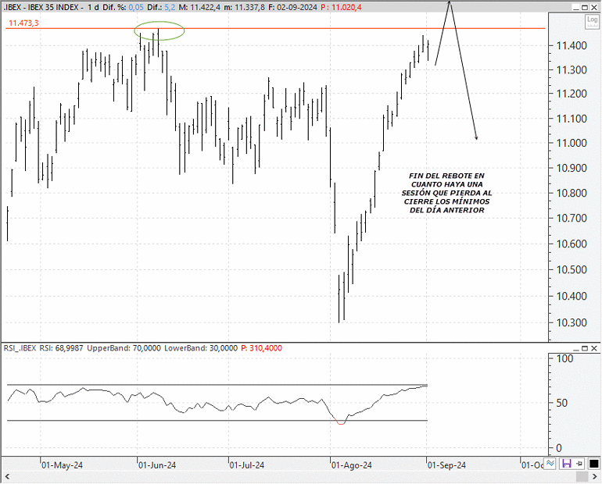602x484 pixels.
Task: Click the '100' RSI axis label
Action: click(x=564, y=359)
